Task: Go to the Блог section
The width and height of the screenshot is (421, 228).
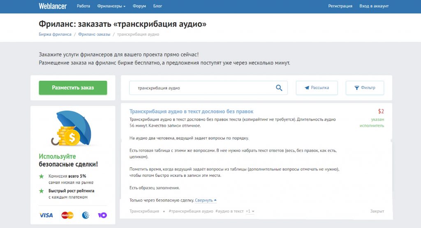Action: point(157,6)
